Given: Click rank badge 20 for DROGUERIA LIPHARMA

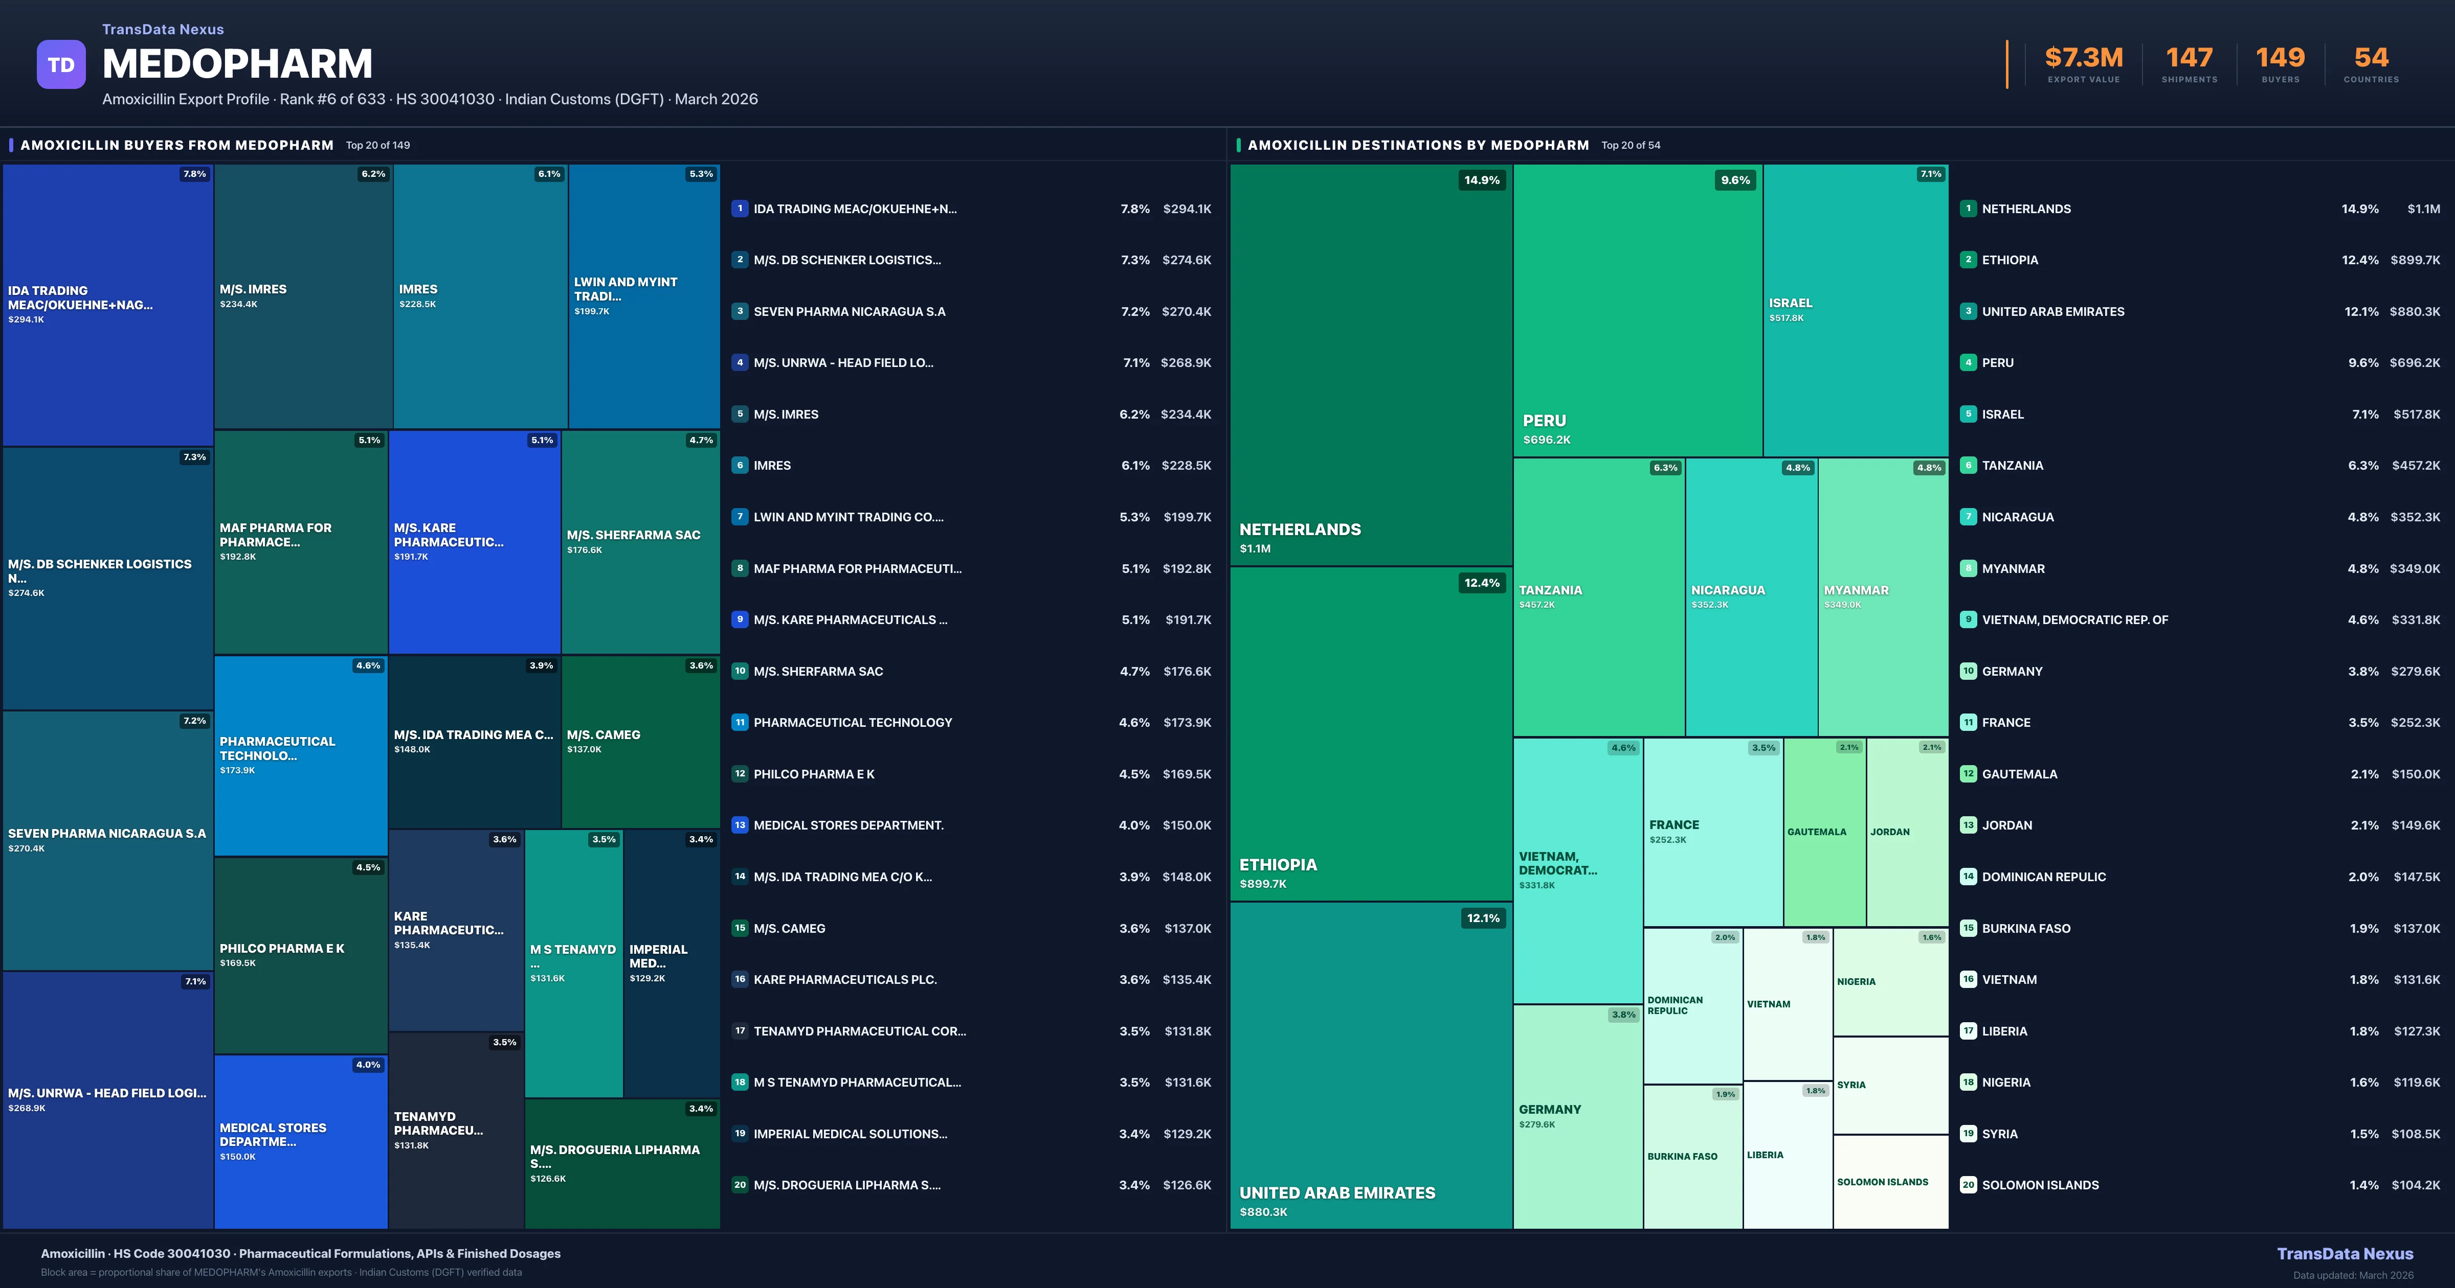Looking at the screenshot, I should click(740, 1185).
